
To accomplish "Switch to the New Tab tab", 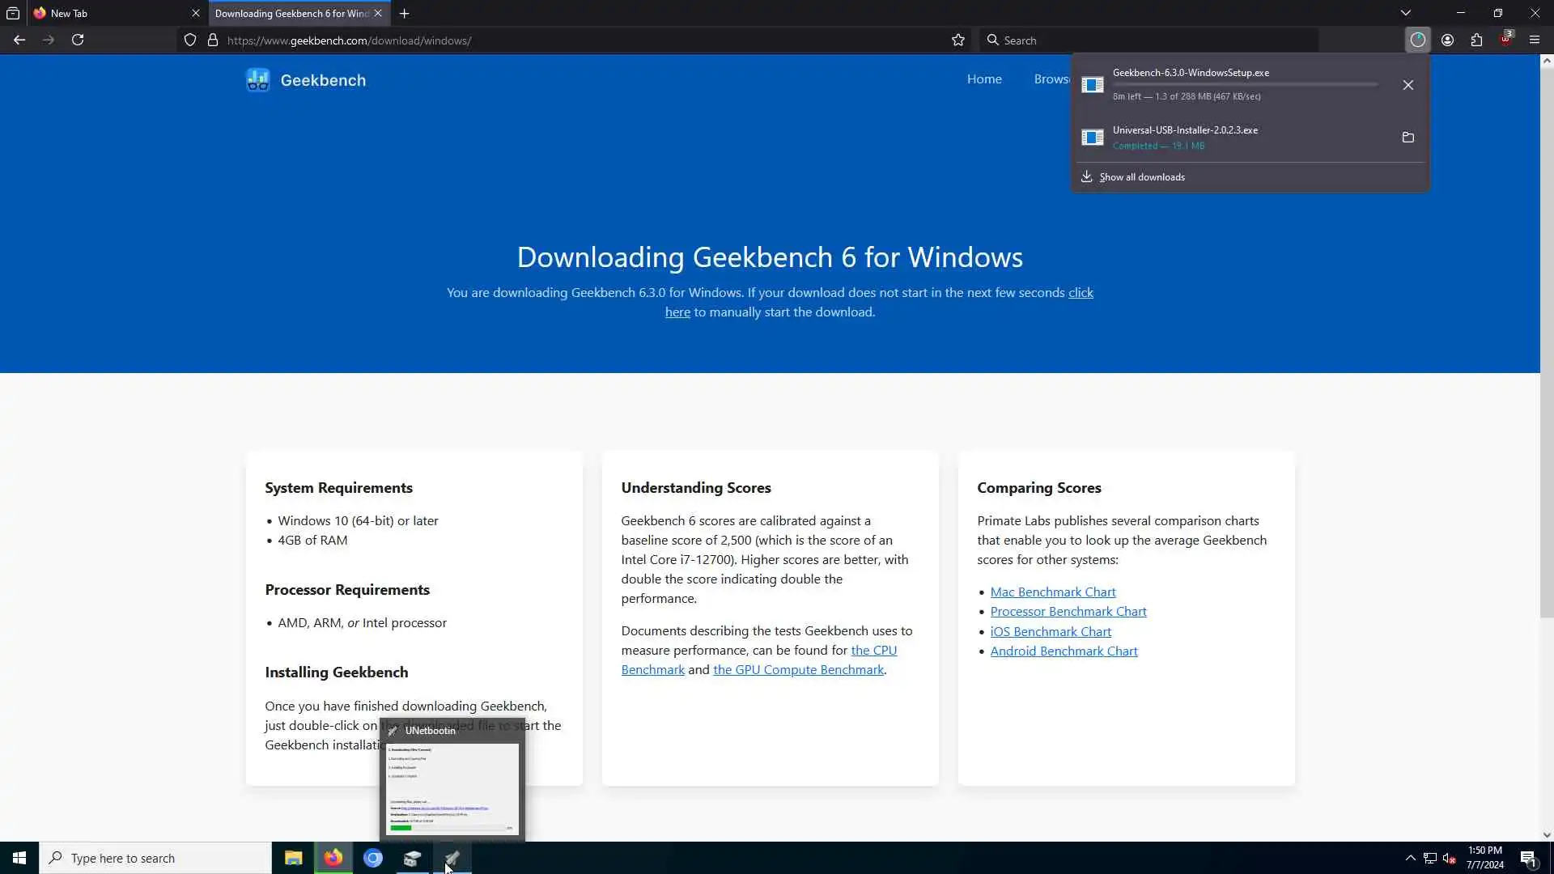I will click(x=113, y=13).
